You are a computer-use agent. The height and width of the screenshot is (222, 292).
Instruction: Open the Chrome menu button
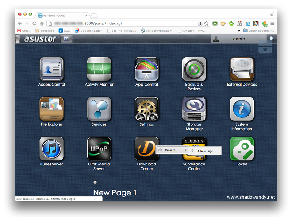tap(272, 23)
